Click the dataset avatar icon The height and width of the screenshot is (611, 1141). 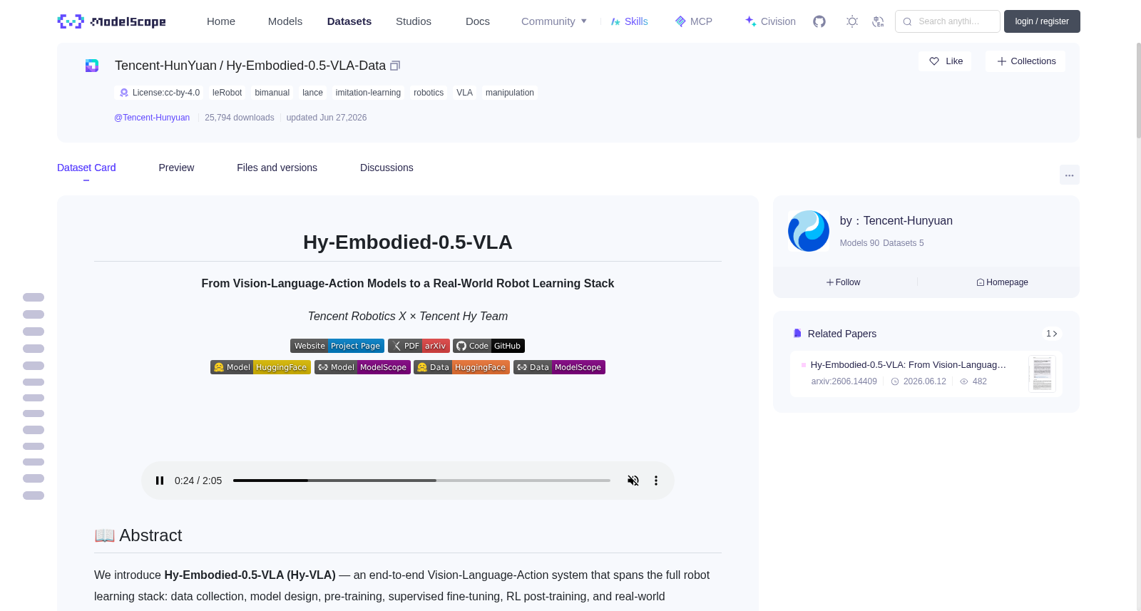[92, 66]
